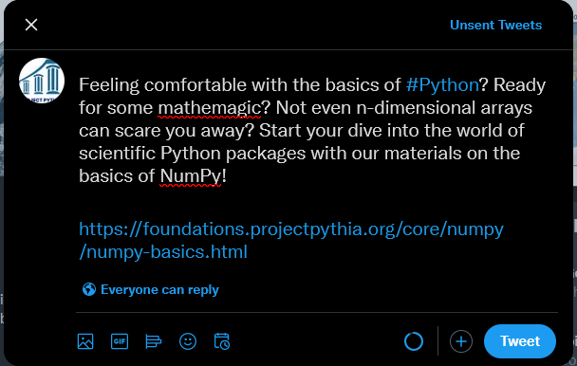Viewport: 577px width, 366px height.
Task: Click the word Feeling at the tweet start
Action: click(109, 85)
